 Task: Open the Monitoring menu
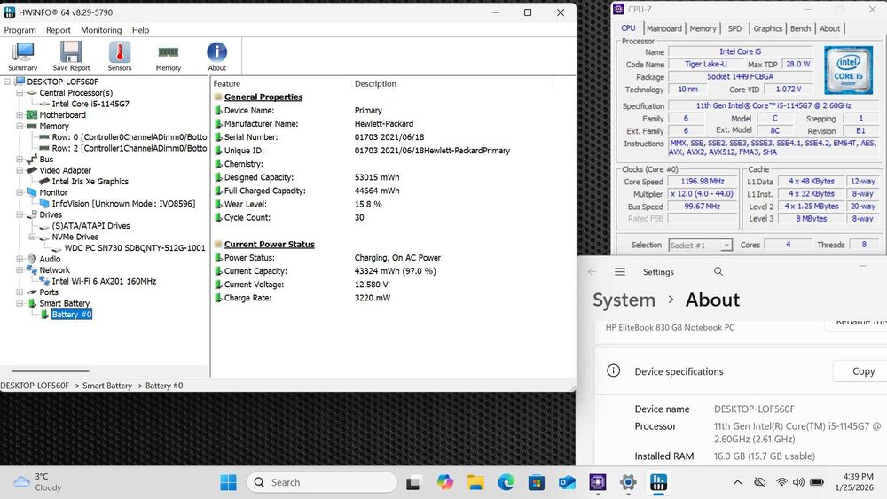pos(101,30)
